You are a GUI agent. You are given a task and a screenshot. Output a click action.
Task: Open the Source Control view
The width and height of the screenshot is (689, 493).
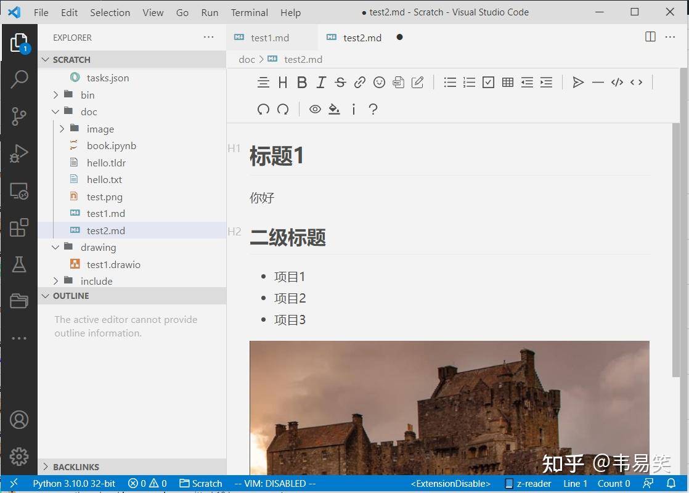point(19,116)
